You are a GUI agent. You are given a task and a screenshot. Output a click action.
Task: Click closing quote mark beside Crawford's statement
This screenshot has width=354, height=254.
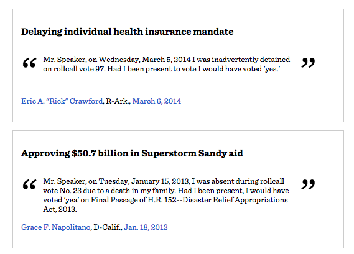pyautogui.click(x=308, y=63)
